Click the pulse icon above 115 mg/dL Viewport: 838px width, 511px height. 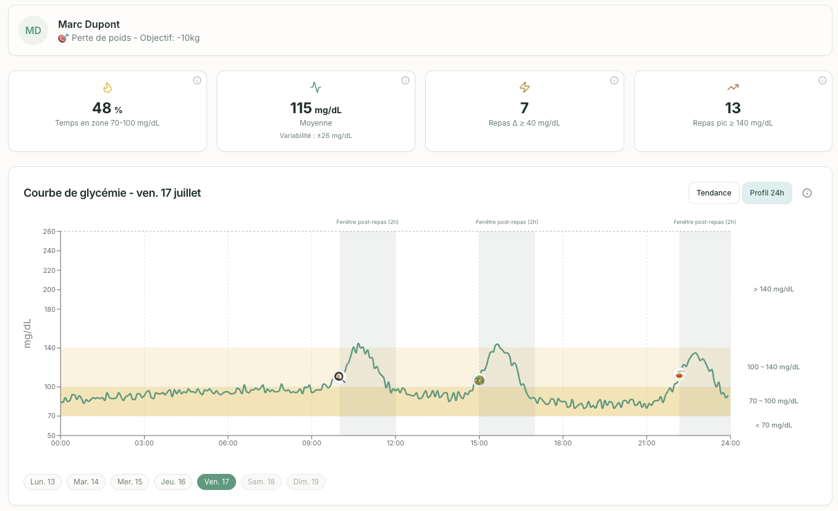pos(316,87)
